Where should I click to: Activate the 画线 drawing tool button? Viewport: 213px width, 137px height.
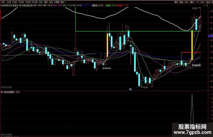(x=192, y=2)
